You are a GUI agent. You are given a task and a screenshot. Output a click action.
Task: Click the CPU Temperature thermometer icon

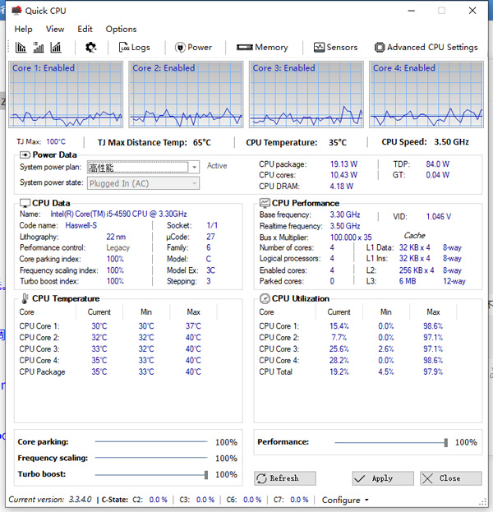[25, 298]
